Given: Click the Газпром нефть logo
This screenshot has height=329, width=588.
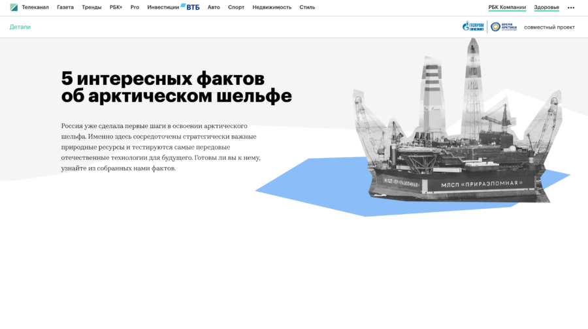Looking at the screenshot, I should (x=473, y=27).
